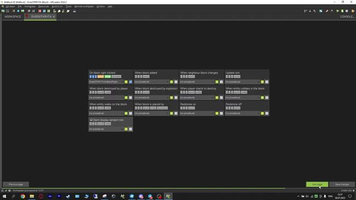
Task: Add procedure for When block destroyed by player
Action: [126, 98]
